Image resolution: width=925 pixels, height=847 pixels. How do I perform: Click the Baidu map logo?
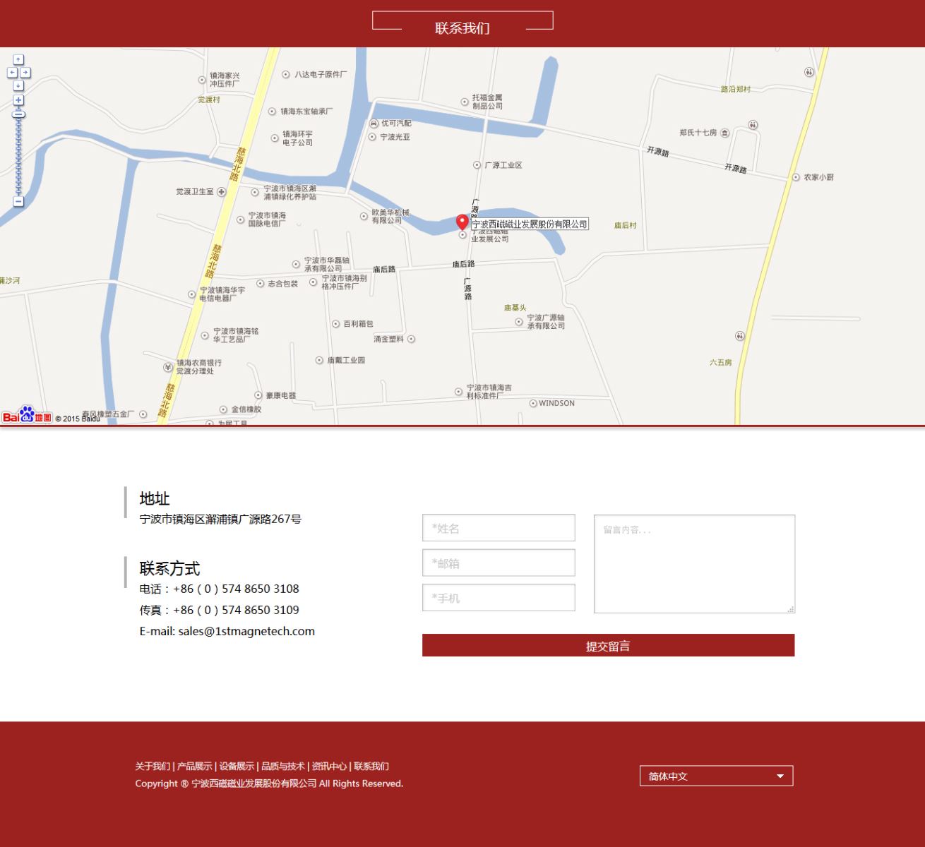click(x=27, y=416)
